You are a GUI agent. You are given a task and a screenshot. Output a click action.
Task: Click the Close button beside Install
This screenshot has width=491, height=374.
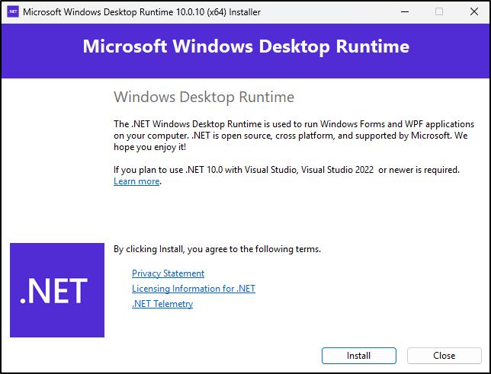click(444, 356)
